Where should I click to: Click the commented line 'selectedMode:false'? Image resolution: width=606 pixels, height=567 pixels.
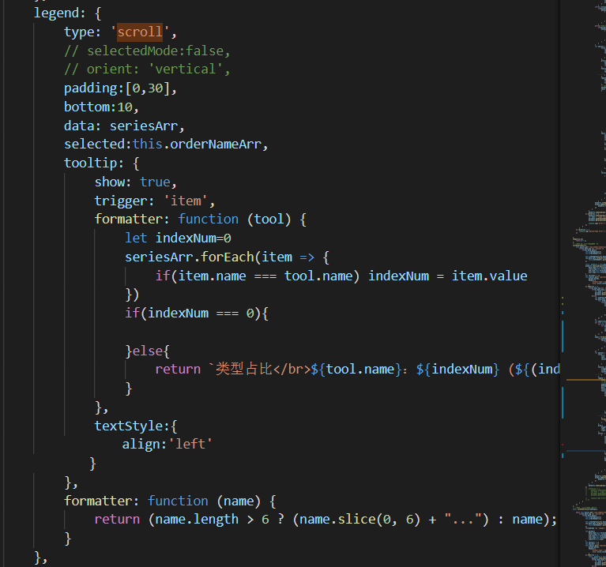147,51
